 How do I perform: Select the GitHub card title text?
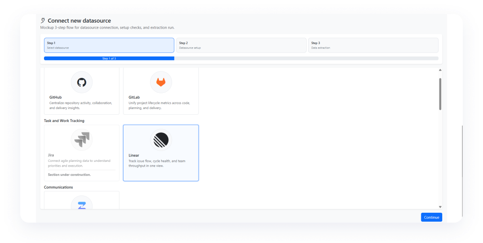55,97
